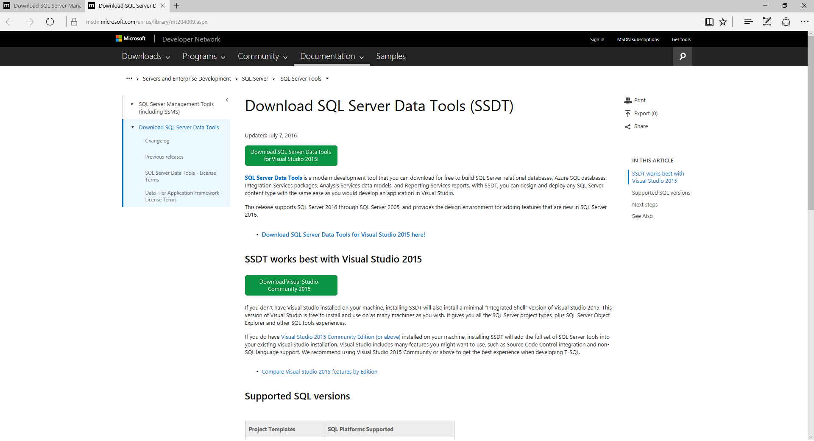Click Download Visual Studio Community 2015 button
Screen dimensions: 814x441
pos(291,285)
